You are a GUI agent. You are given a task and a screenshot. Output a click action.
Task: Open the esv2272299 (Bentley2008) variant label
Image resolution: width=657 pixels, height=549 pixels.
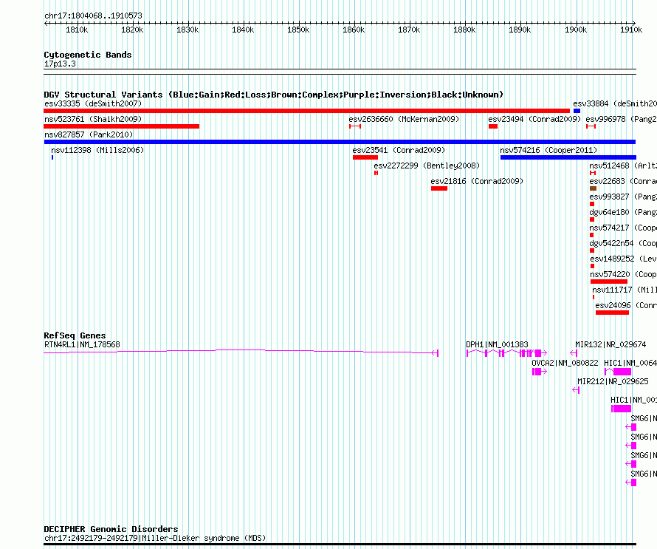pos(427,166)
